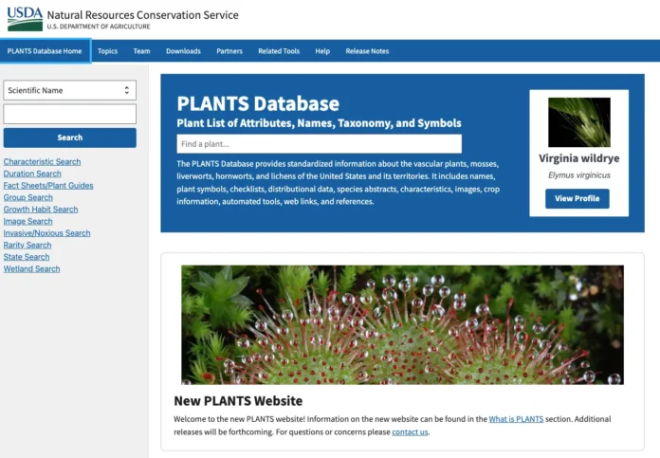Follow the What is PLANTS link
Viewport: 660px width, 458px height.
[516, 419]
